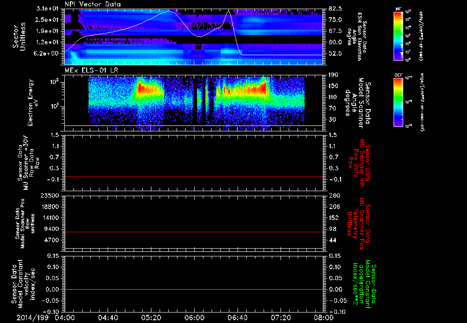
Task: Click the "DEF" label above the color bar
Action: 398,75
